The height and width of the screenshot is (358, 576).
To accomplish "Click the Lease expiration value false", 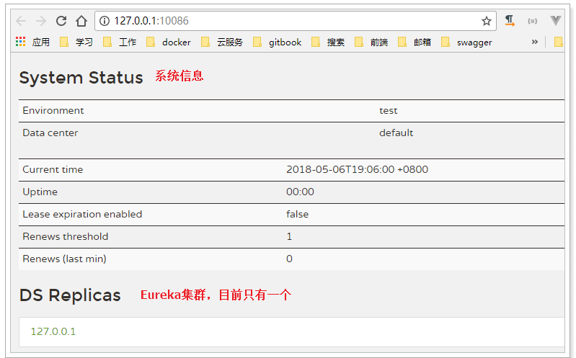I will [297, 215].
